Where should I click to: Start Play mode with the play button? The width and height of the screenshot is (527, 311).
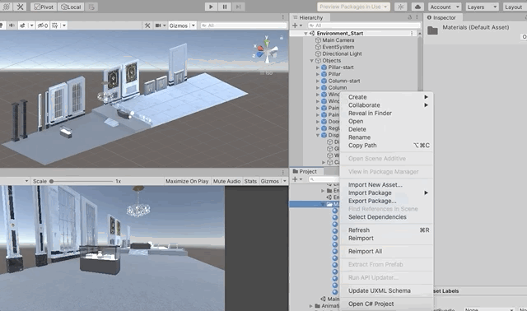tap(211, 7)
